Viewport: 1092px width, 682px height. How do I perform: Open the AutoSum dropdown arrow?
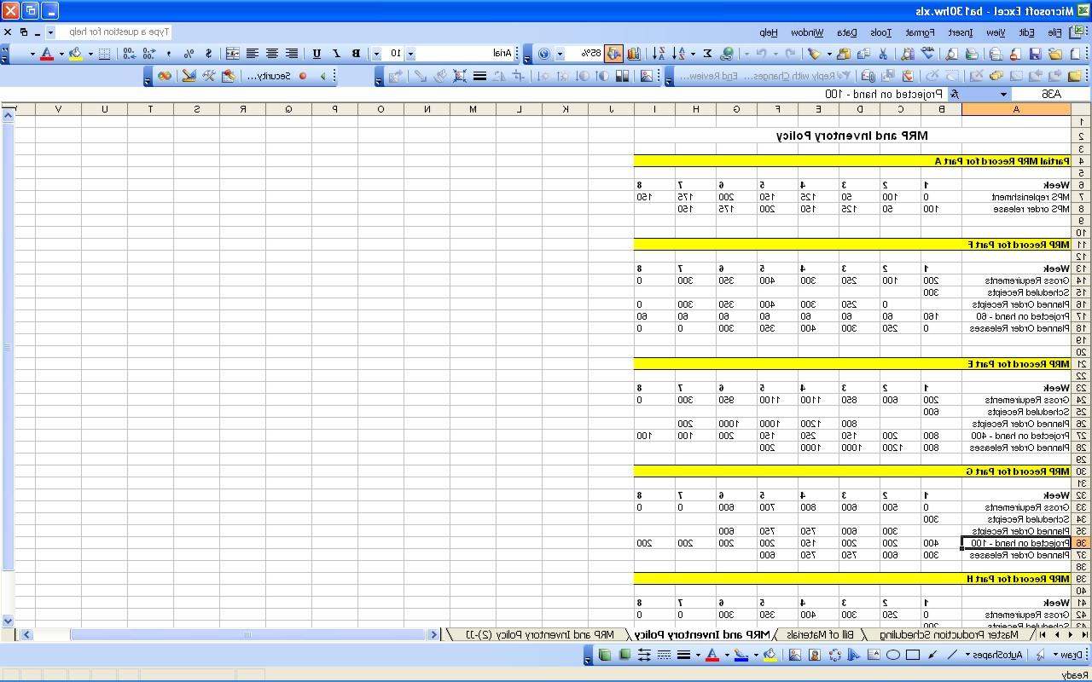[693, 53]
